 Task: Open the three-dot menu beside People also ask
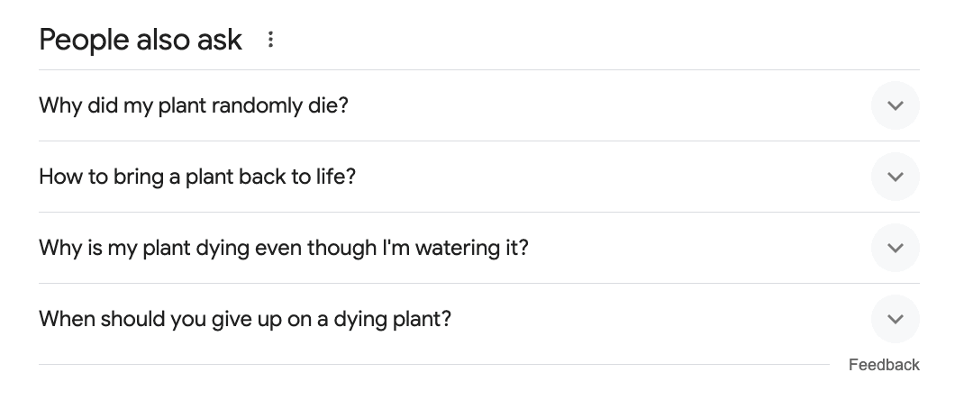click(x=270, y=40)
